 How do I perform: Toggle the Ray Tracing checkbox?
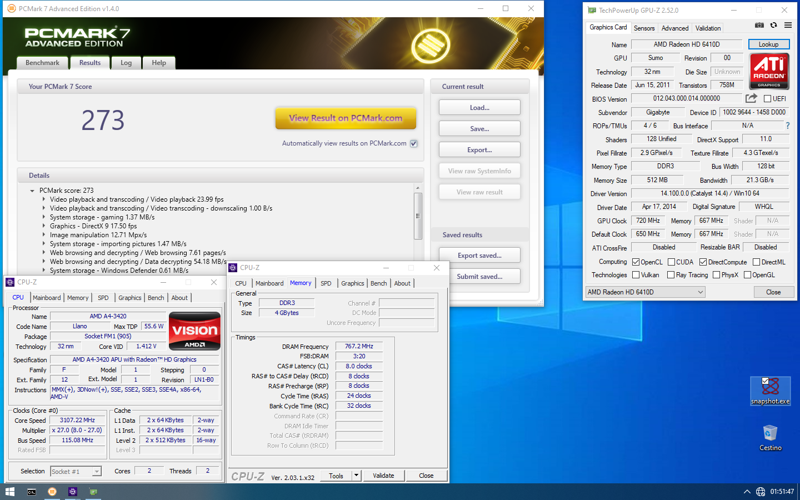tap(671, 275)
